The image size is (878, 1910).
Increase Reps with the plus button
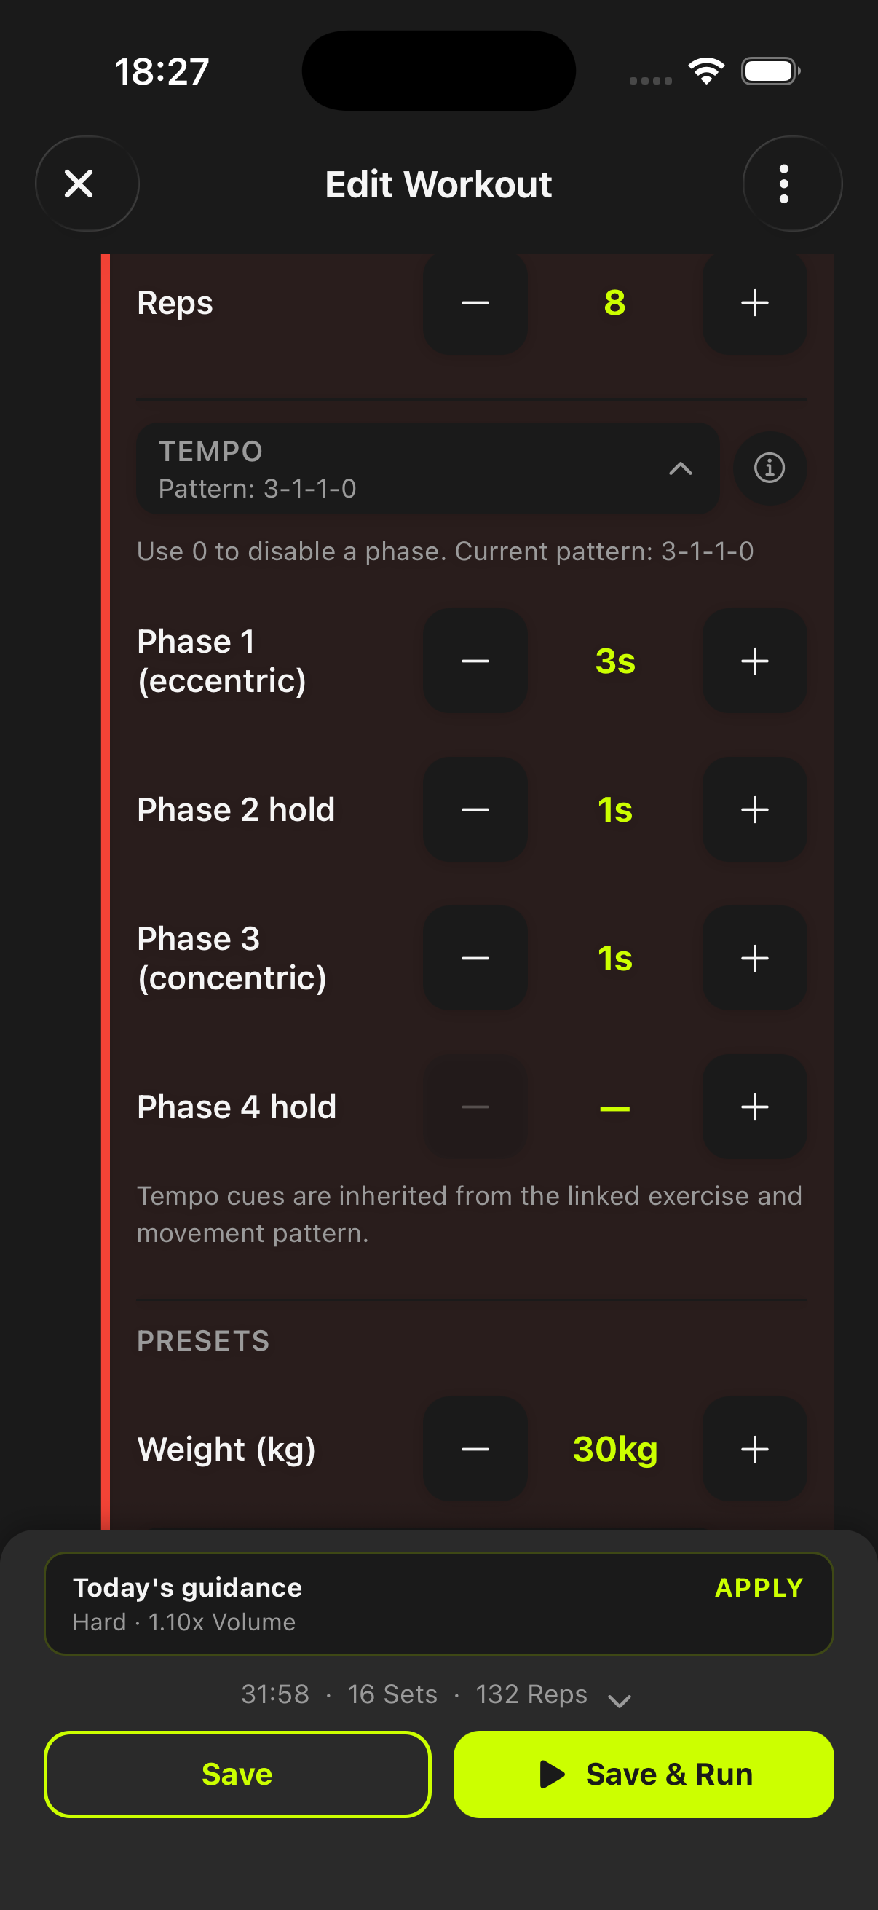754,302
